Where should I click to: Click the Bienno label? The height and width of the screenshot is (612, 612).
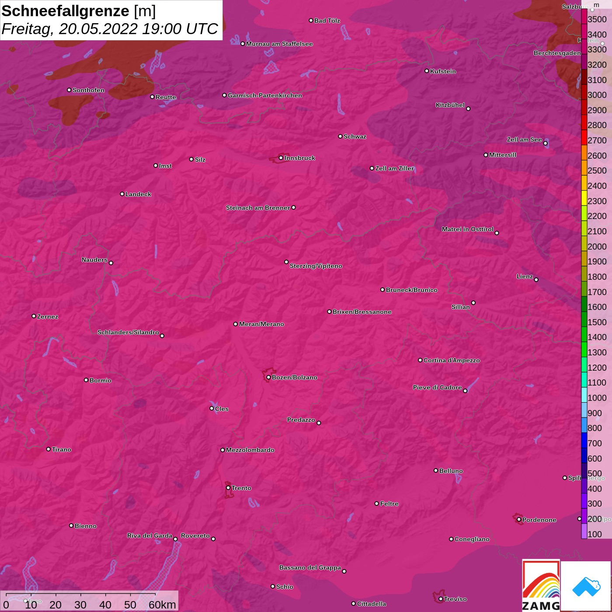tap(85, 526)
